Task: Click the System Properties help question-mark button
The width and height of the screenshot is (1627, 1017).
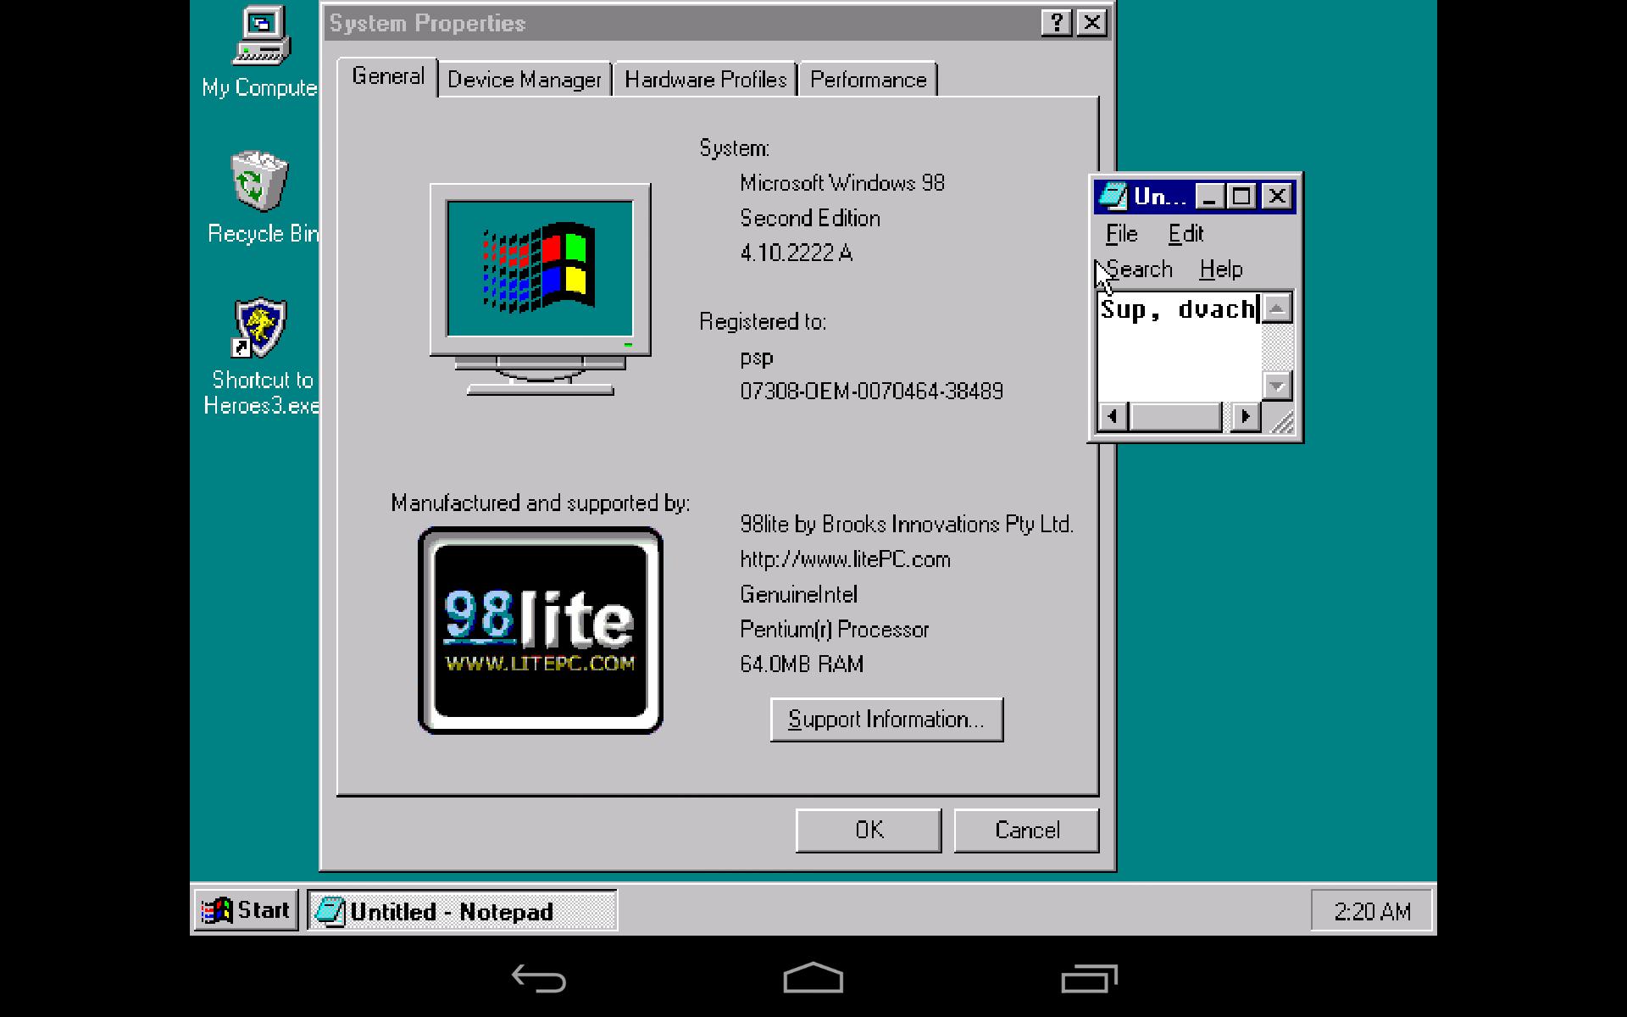Action: [x=1056, y=23]
